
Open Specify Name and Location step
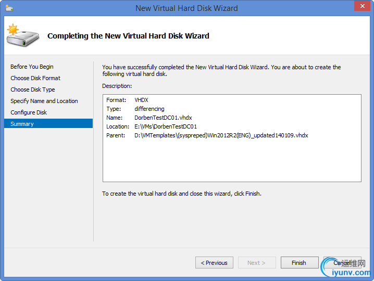click(x=44, y=101)
